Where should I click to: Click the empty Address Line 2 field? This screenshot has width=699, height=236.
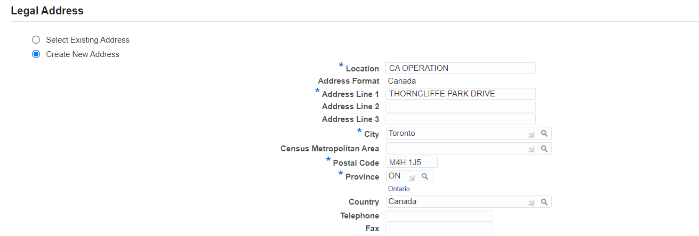coord(461,107)
